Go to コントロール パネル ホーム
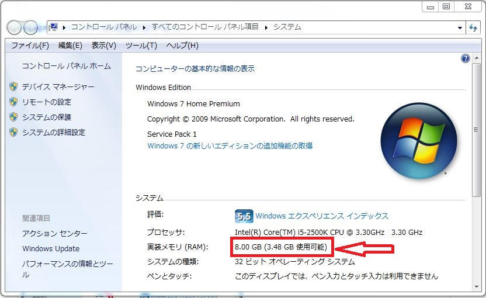Screen dimensions: 486x298 point(67,66)
